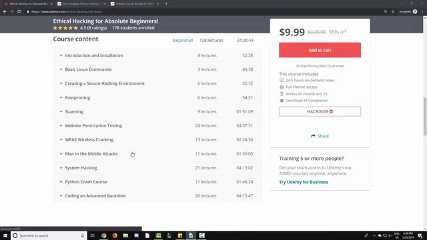Expand Creating a Secure Hacking Environment section
This screenshot has height=240, width=427.
(x=157, y=83)
